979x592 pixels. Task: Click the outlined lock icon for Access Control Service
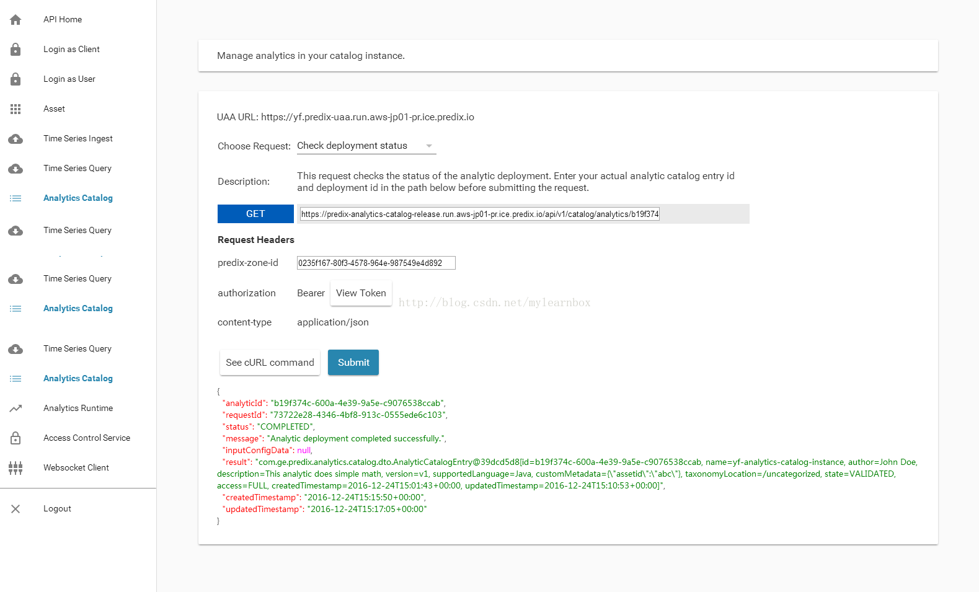(16, 438)
